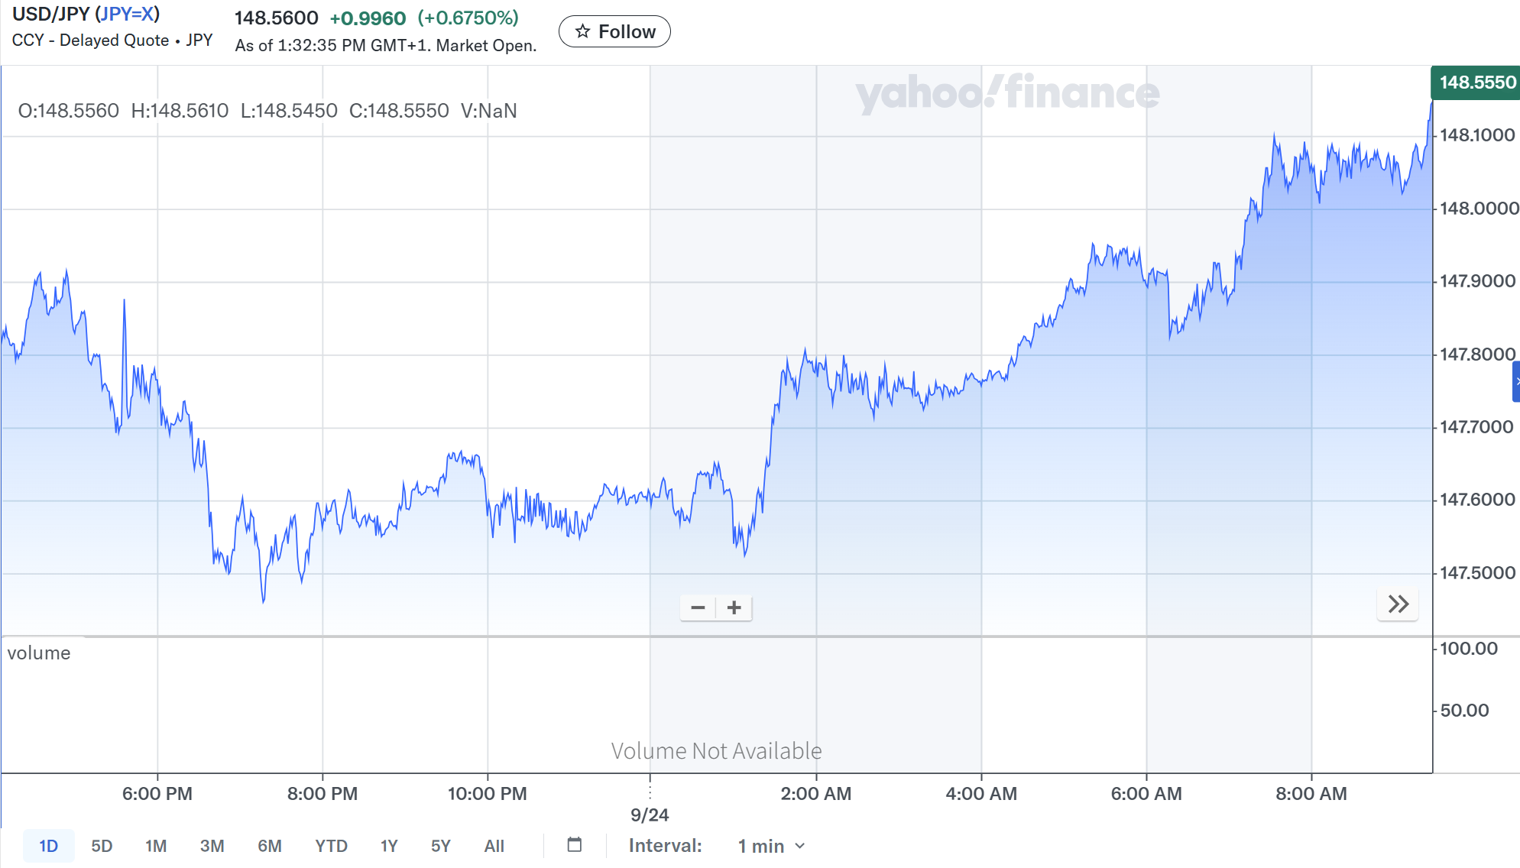Select the 1D range tab
Viewport: 1520px width, 868px height.
click(x=48, y=846)
